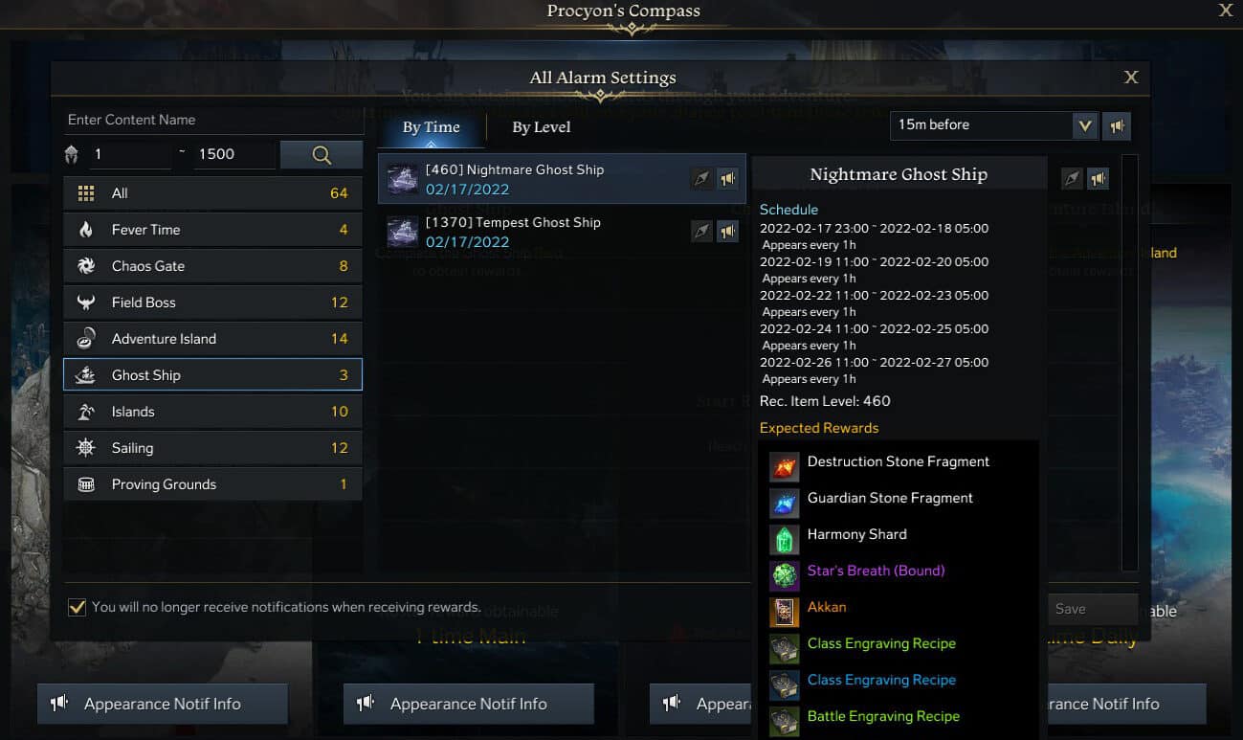The height and width of the screenshot is (740, 1243).
Task: Click the Enter Content Name search field
Action: (213, 120)
